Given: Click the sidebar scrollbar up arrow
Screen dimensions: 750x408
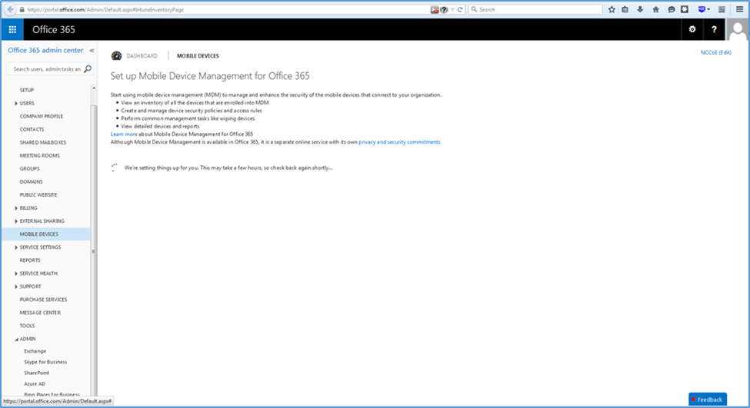Looking at the screenshot, I should point(94,88).
